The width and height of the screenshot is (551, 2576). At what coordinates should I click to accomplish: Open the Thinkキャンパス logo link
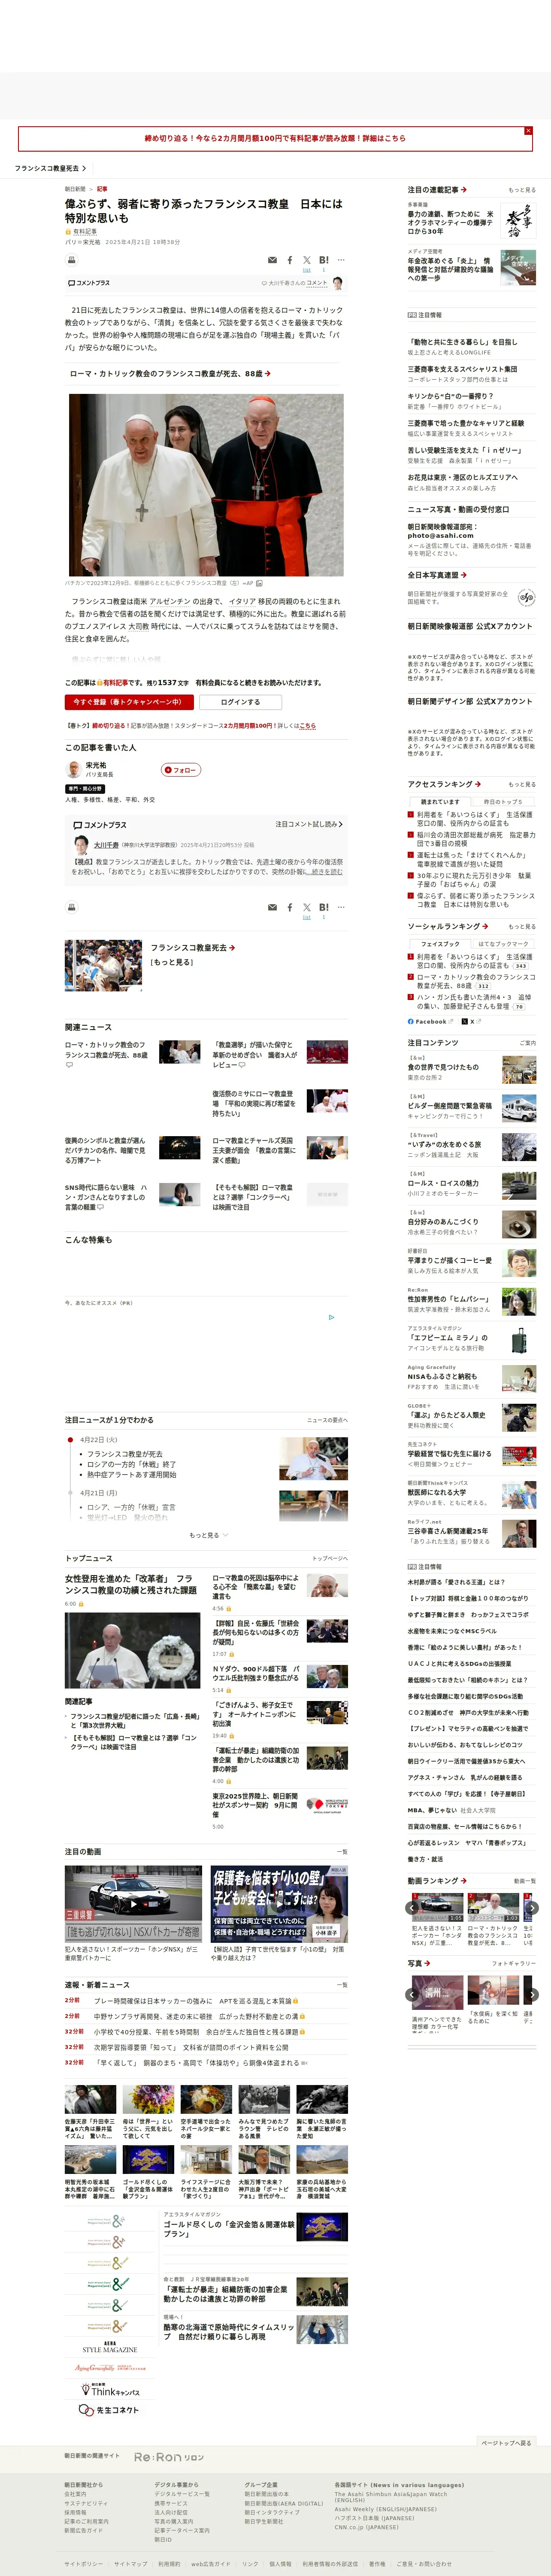(x=110, y=2389)
